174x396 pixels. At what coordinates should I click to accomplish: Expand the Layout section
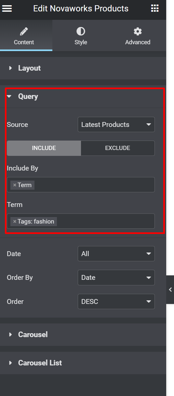(83, 68)
